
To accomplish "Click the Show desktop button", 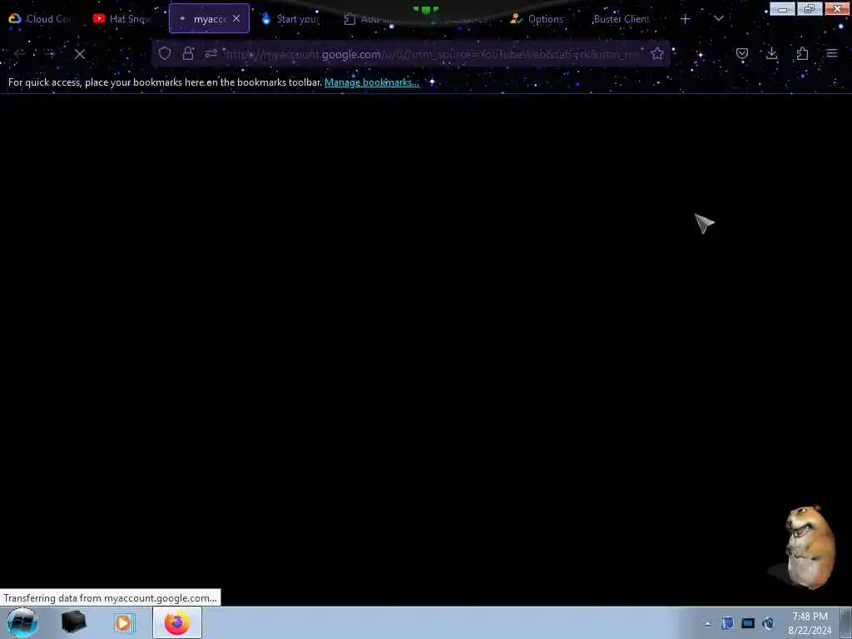I will (x=846, y=622).
